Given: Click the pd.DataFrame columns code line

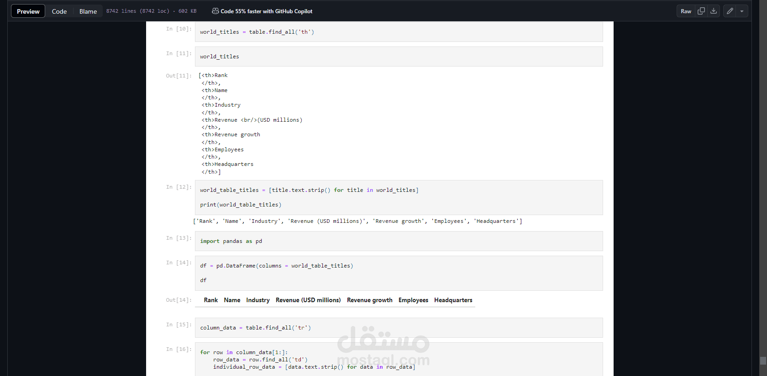Looking at the screenshot, I should [277, 266].
